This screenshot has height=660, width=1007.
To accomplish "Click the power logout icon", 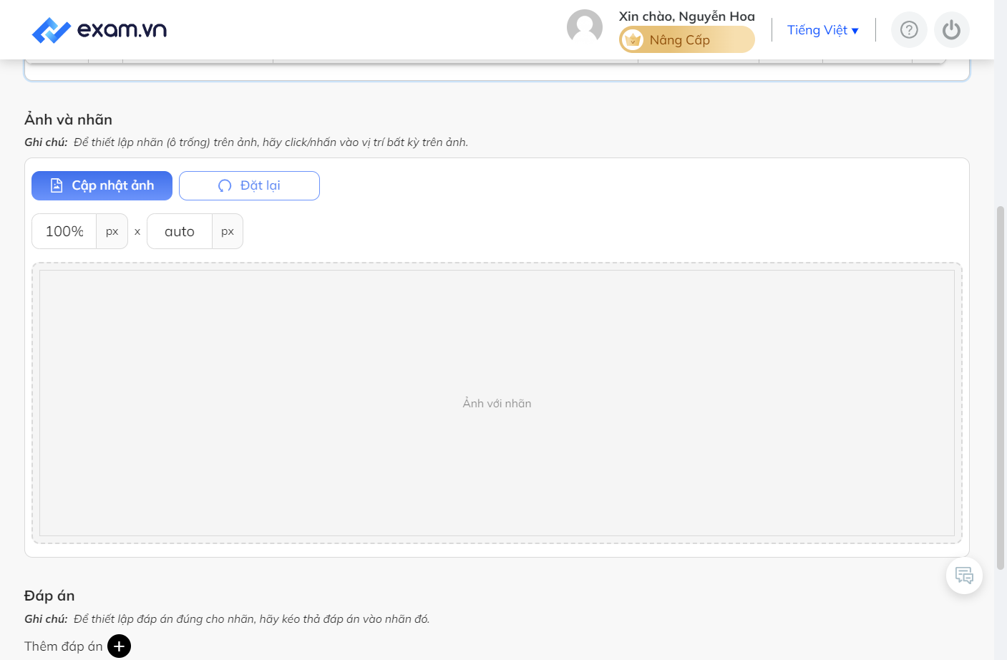I will pyautogui.click(x=952, y=30).
